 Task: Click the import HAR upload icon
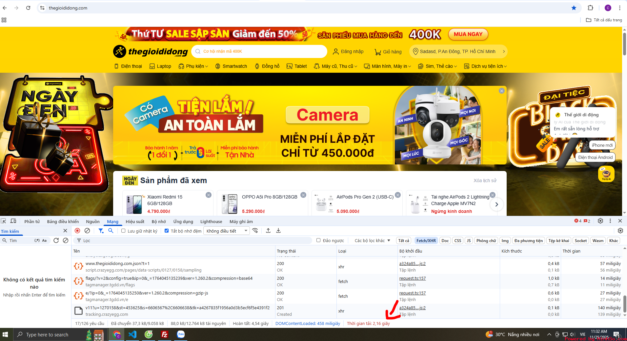click(x=268, y=231)
